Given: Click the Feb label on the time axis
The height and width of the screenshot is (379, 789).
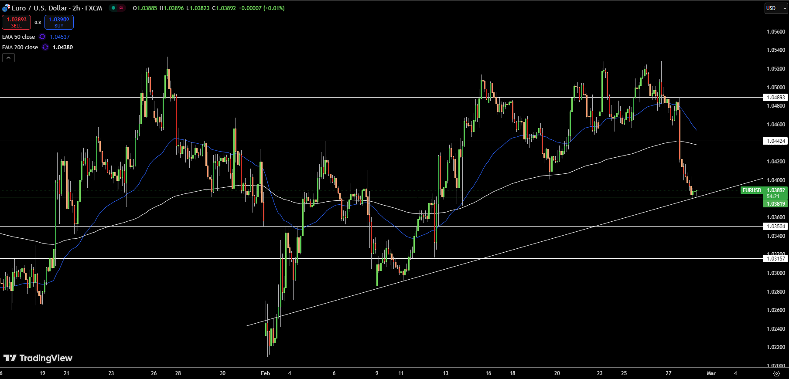Looking at the screenshot, I should pyautogui.click(x=265, y=373).
